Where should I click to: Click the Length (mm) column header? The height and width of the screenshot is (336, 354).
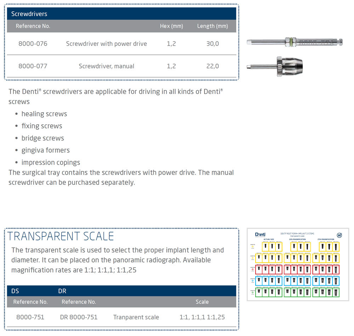click(212, 26)
